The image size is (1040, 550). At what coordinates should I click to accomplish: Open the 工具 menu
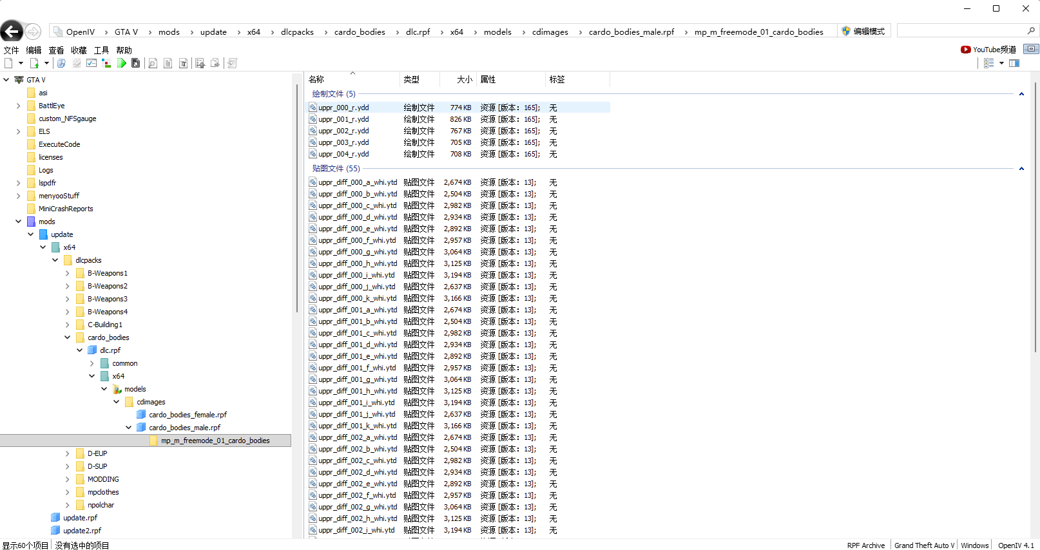pos(101,50)
